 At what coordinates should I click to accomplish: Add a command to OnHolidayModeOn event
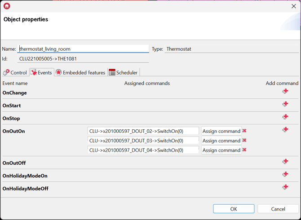coord(285,174)
